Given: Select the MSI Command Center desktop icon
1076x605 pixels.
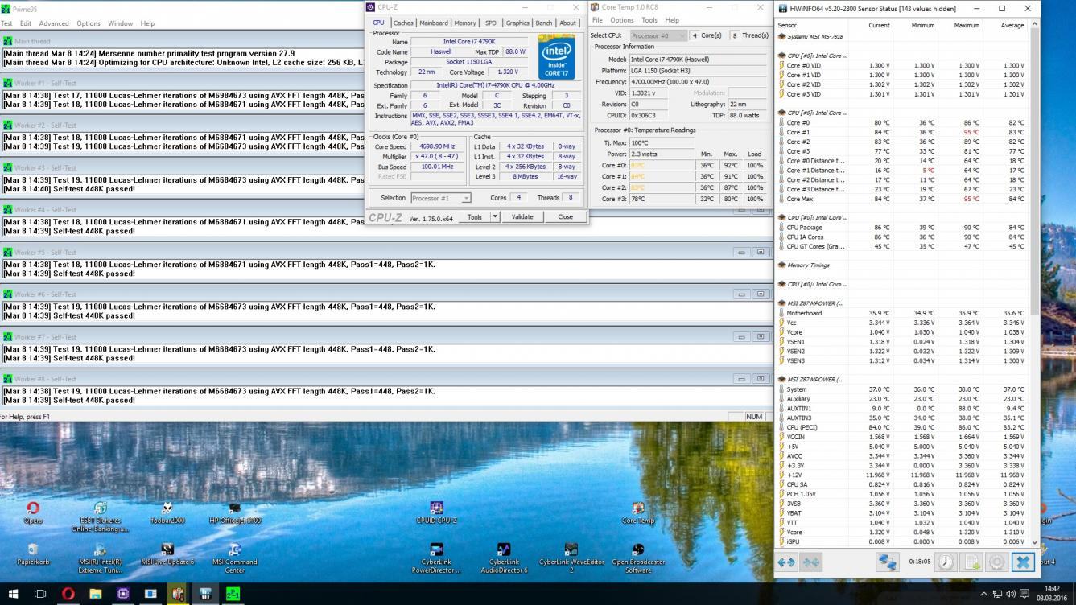Looking at the screenshot, I should point(234,555).
